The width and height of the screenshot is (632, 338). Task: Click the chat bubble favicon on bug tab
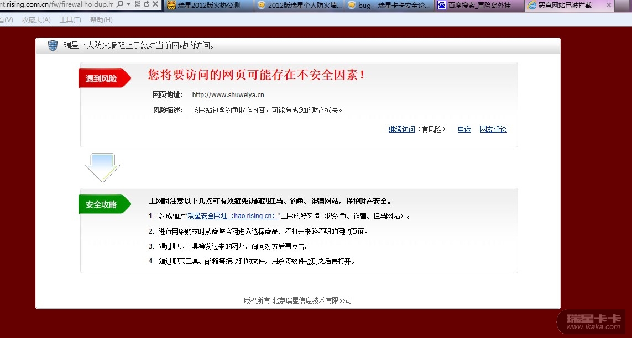352,5
